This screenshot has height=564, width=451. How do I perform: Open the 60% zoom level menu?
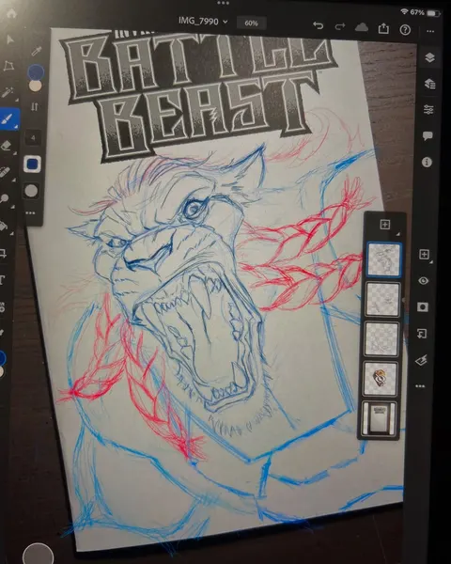(251, 23)
